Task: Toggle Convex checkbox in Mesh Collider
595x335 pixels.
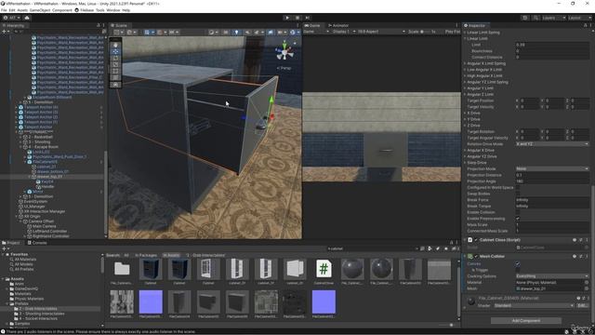Action: tap(518, 263)
